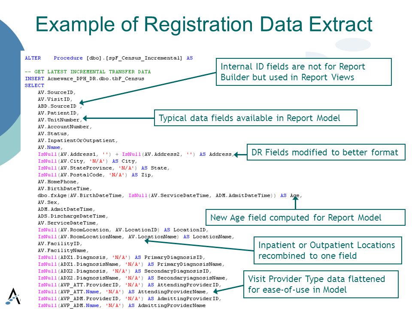
Task: Select the 'Internal ID fields' callout box
Action: coord(304,72)
